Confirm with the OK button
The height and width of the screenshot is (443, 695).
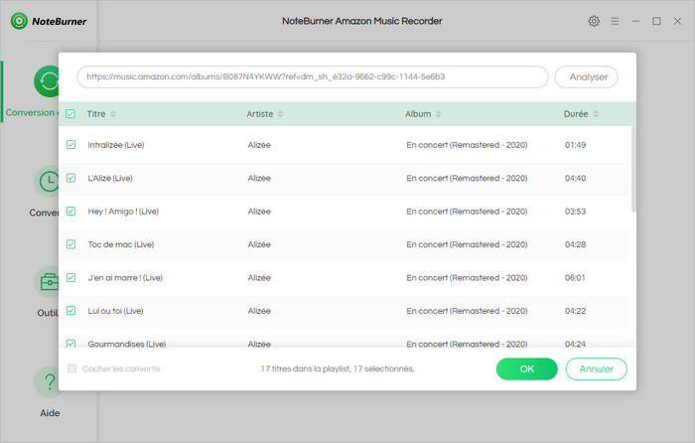coord(526,369)
